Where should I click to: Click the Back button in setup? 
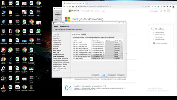click(x=95, y=75)
